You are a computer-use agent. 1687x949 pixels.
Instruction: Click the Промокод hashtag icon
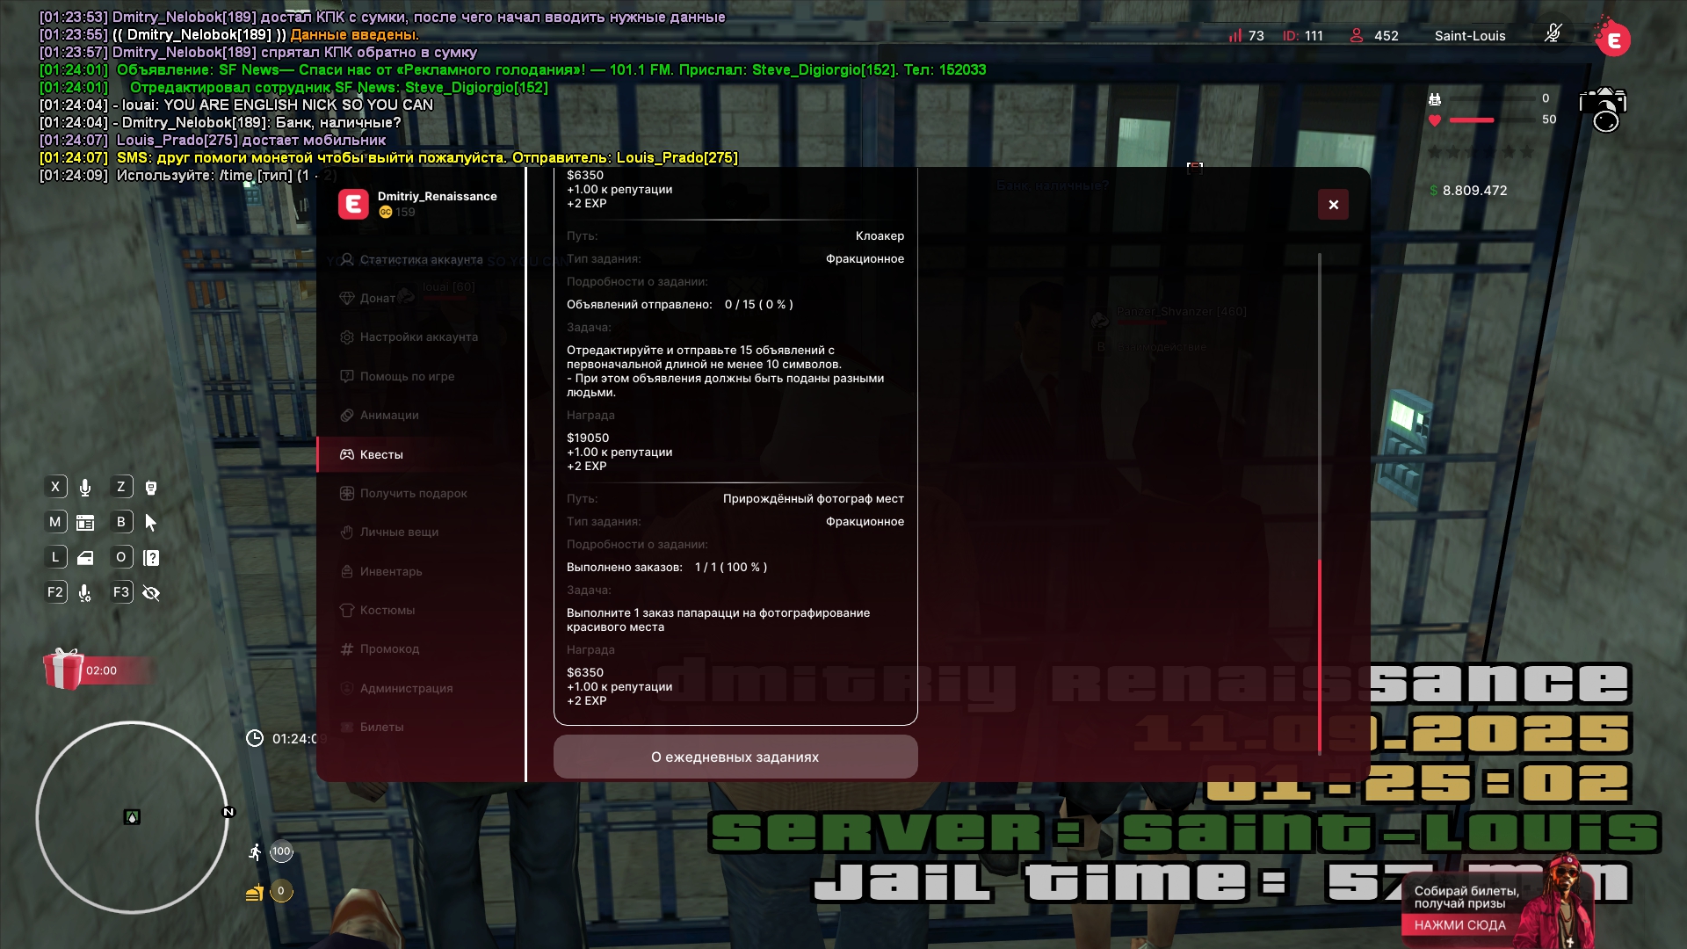coord(347,648)
